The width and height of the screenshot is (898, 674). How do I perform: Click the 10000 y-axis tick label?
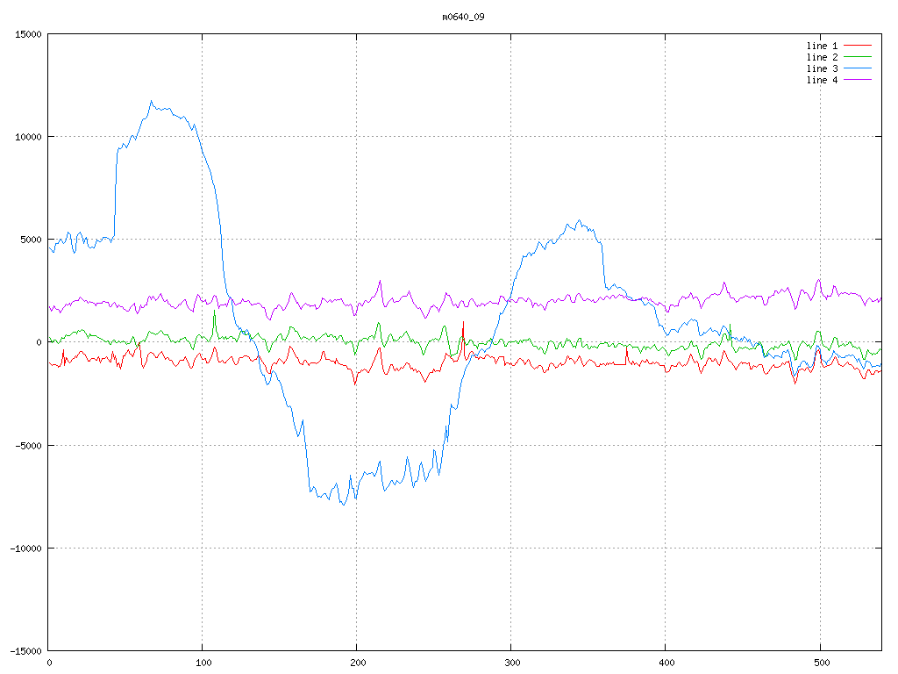(x=27, y=137)
